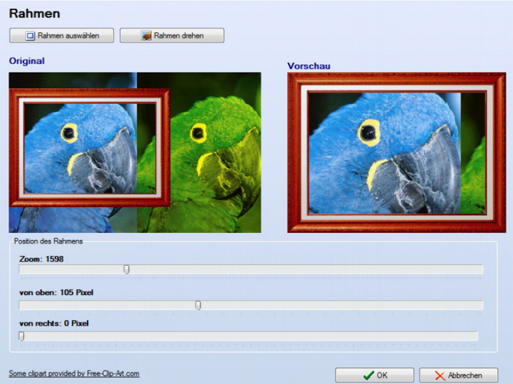The image size is (513, 384).
Task: Click the far right end of the Zoom track
Action: [x=479, y=270]
